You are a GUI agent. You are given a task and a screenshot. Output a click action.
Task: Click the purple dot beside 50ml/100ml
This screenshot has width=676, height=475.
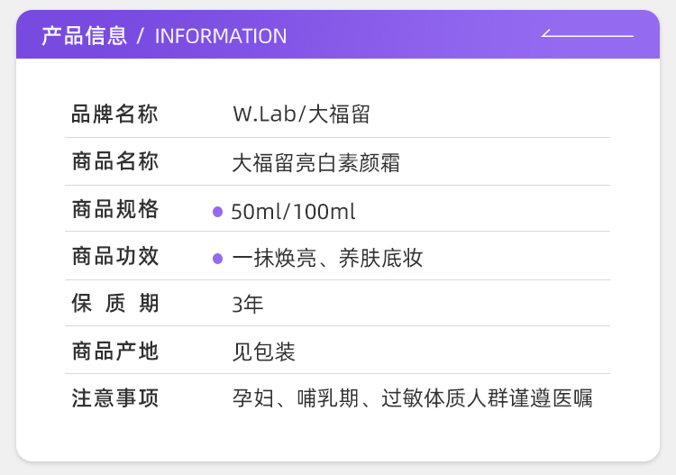point(217,212)
